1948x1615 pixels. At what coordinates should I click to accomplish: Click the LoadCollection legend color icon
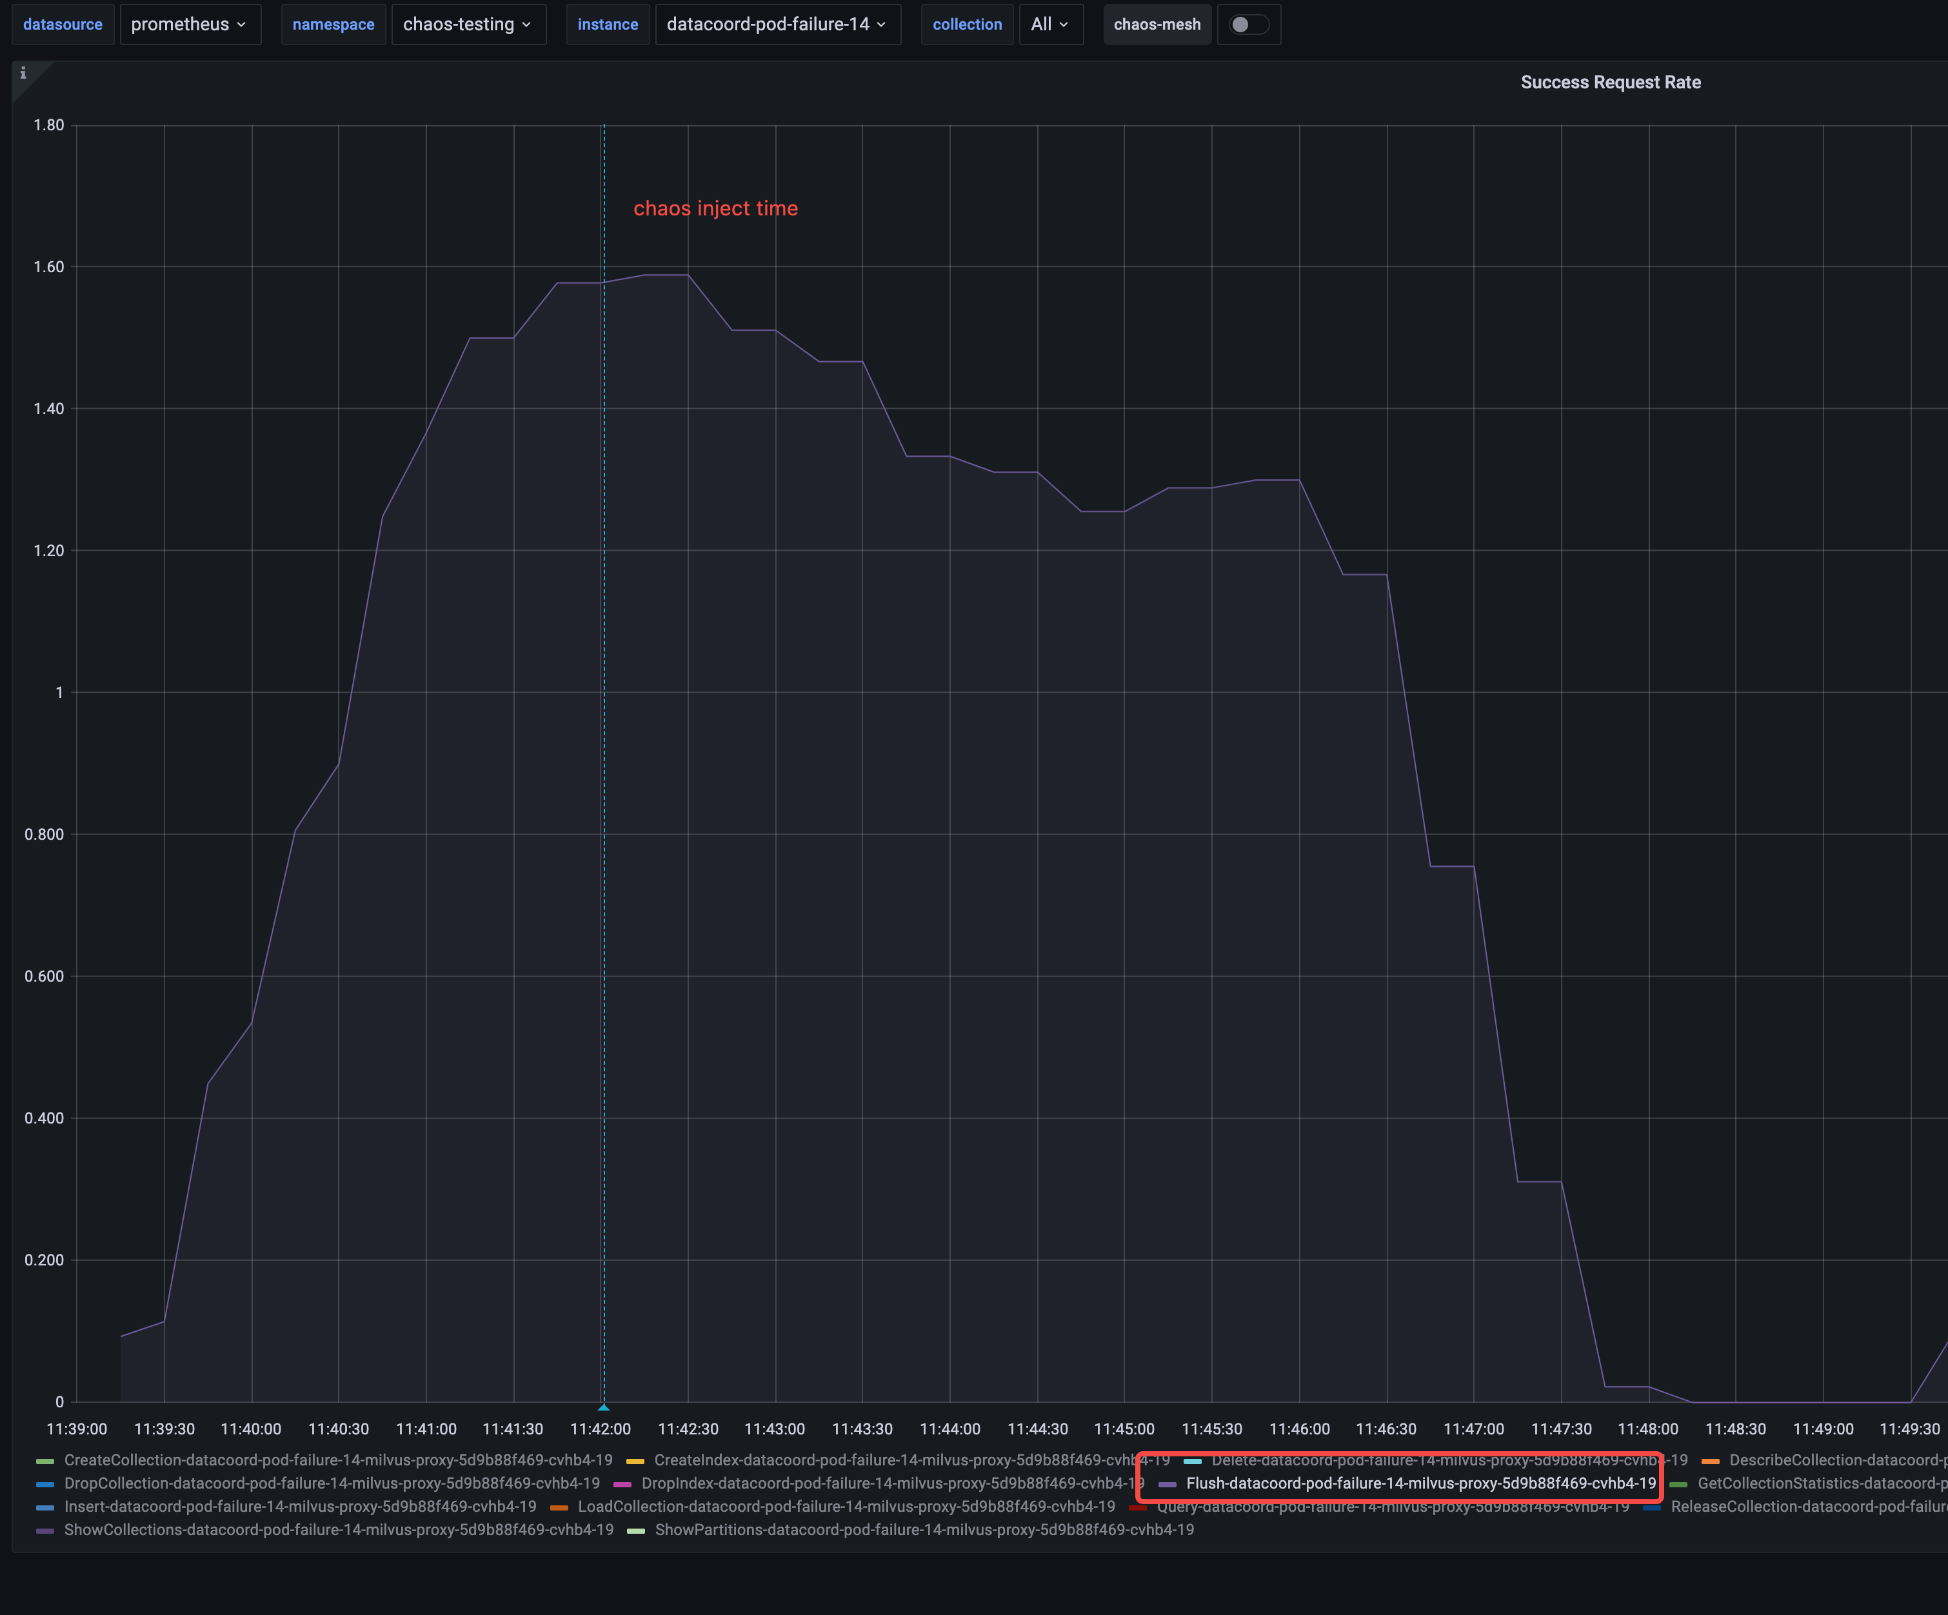(559, 1507)
